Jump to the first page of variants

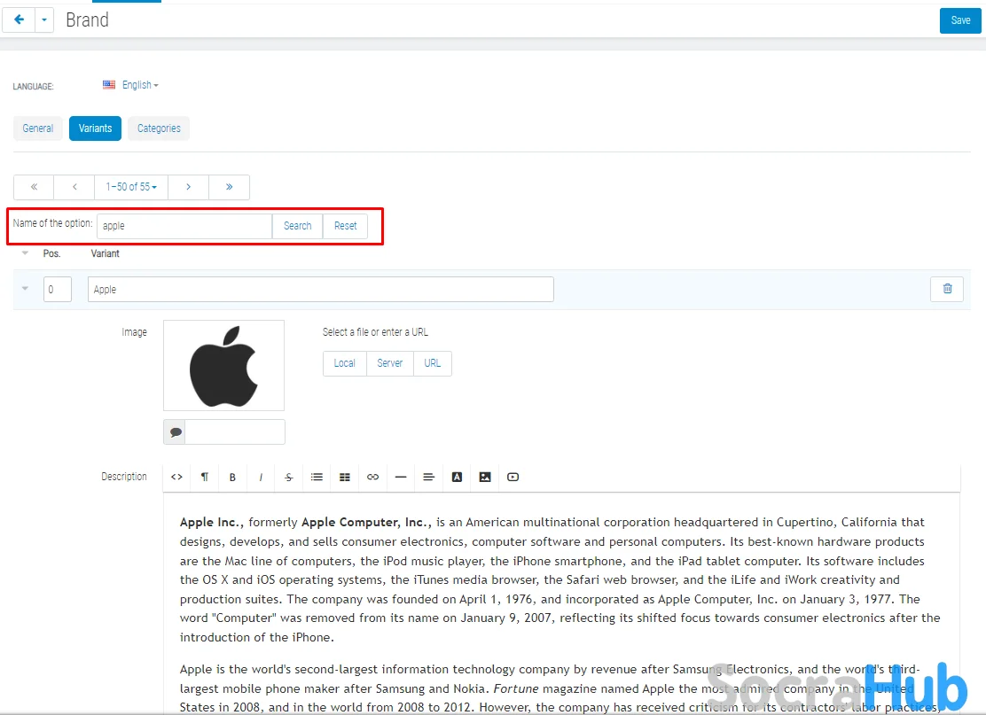pos(34,187)
